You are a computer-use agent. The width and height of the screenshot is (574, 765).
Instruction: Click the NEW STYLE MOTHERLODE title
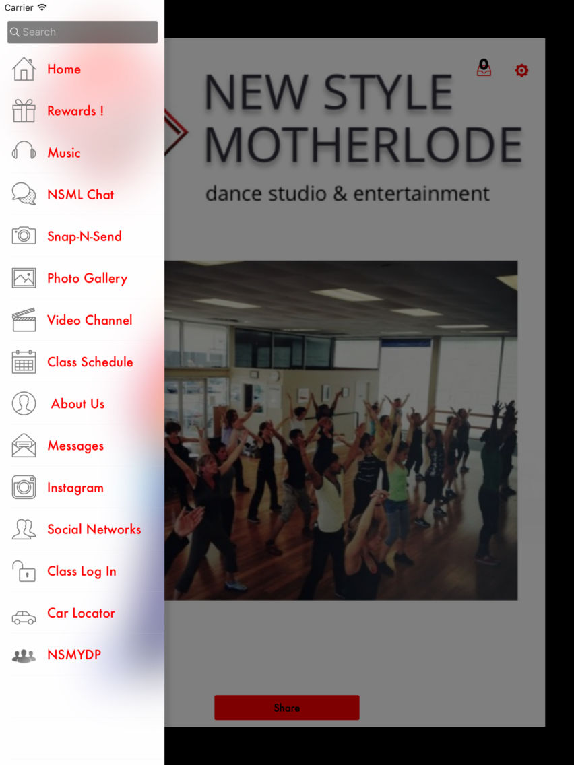[363, 118]
